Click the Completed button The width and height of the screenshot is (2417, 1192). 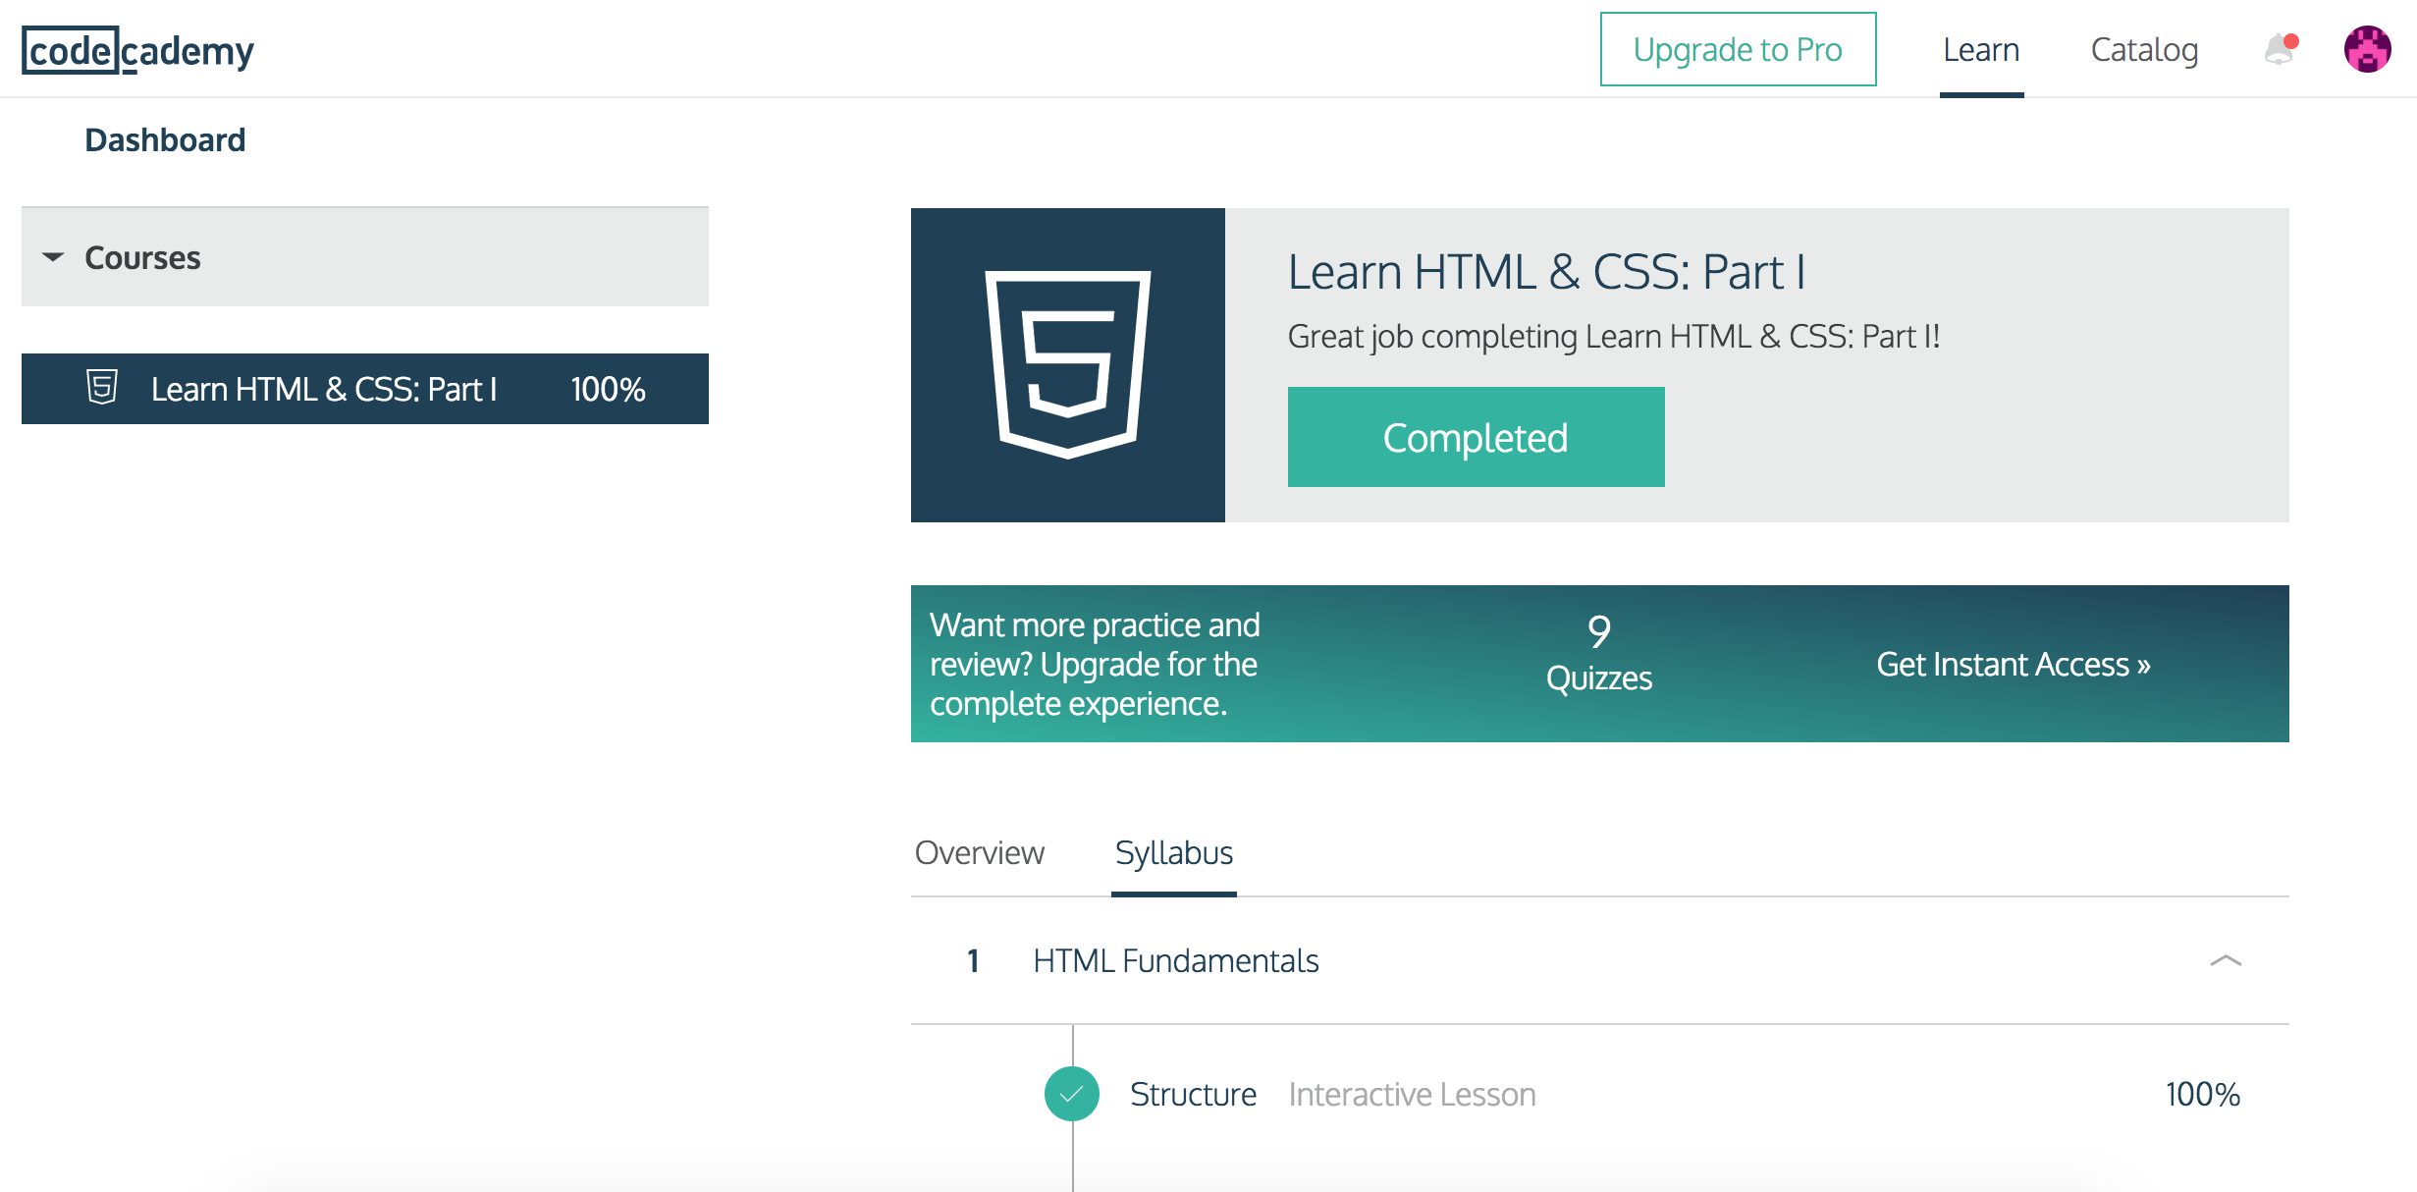(1476, 437)
